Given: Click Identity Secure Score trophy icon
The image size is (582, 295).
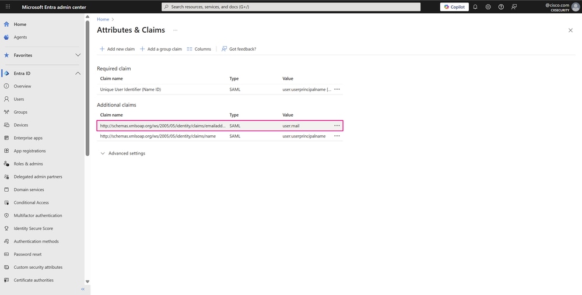Looking at the screenshot, I should (6, 228).
